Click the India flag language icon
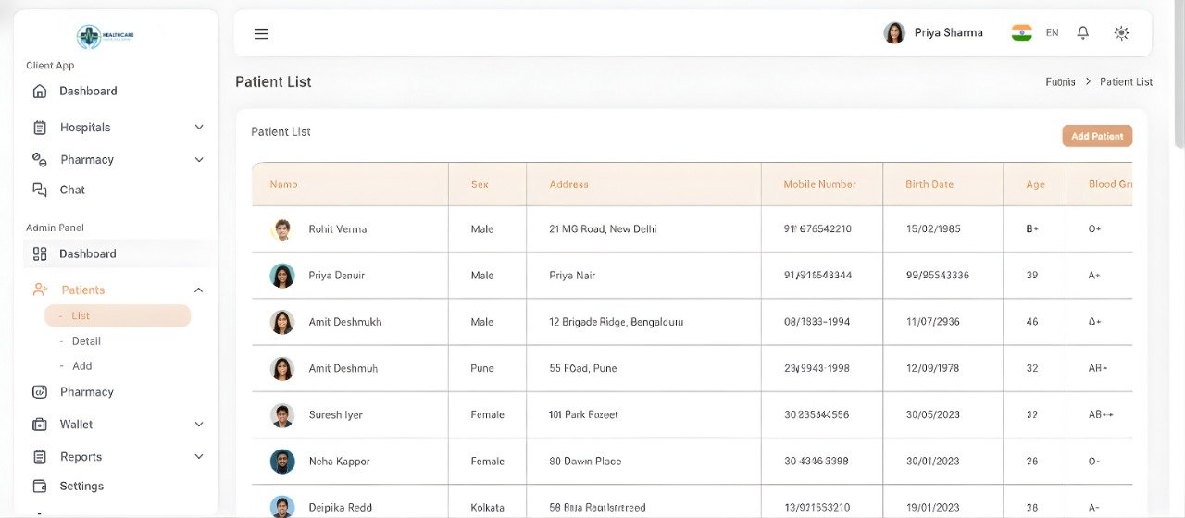Screen dimensions: 1185x518 click(1021, 32)
